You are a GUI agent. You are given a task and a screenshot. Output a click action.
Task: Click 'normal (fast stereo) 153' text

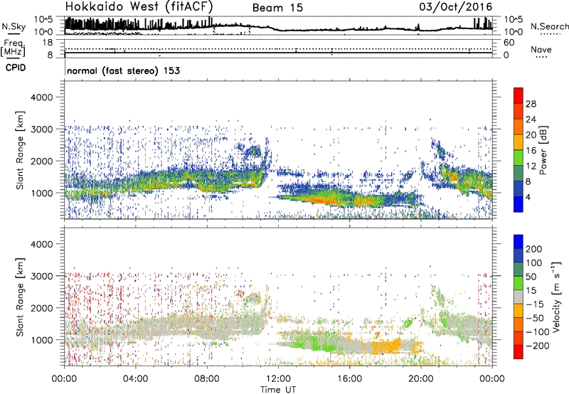click(x=123, y=70)
